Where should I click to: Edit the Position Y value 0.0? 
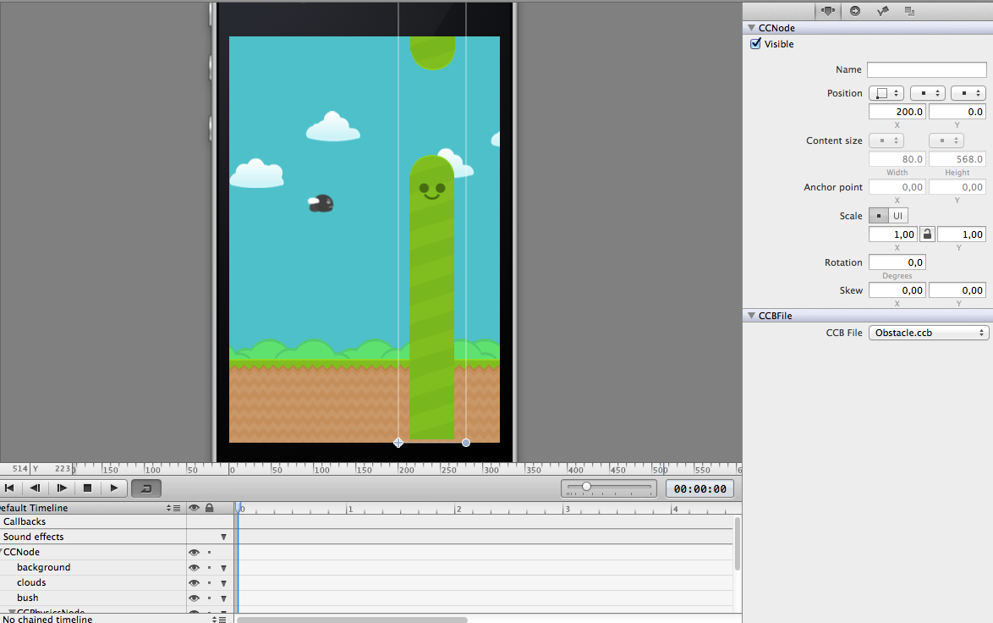click(957, 112)
